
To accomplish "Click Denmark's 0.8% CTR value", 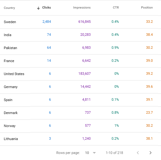I will [115, 112].
